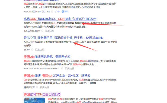Open 百度快照 for the www.0430.com result
This screenshot has width=167, height=103.
tap(70, 69)
